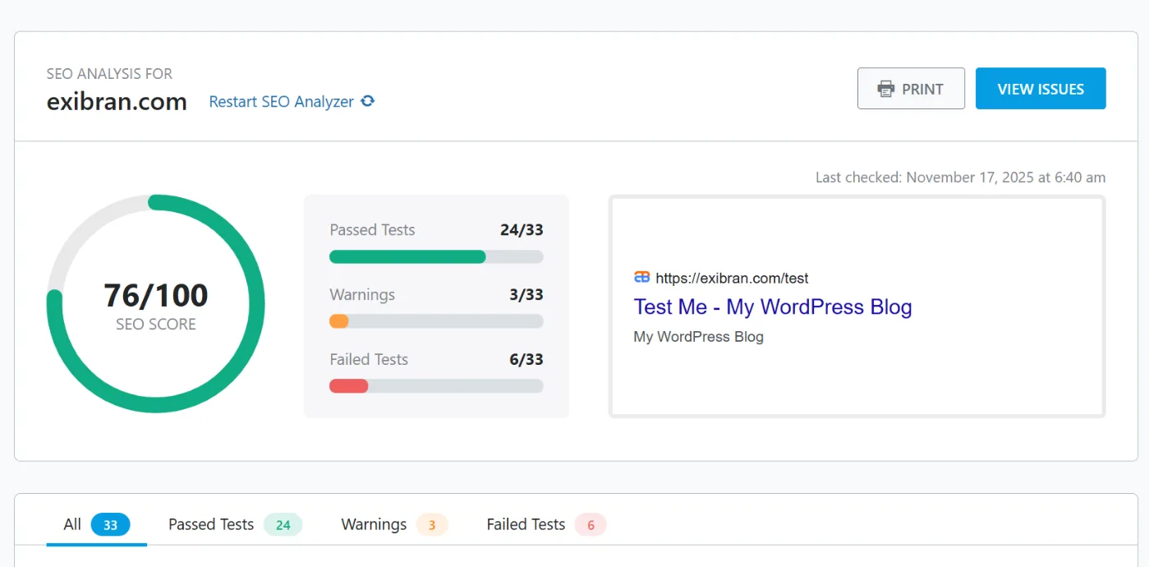Click the printer icon inside the PRINT button
1149x567 pixels.
tap(885, 88)
